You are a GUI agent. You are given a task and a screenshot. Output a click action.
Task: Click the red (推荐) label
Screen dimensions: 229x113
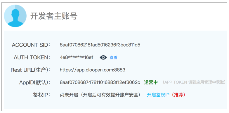[178, 95]
